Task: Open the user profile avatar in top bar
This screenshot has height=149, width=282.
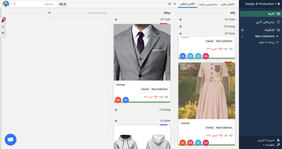Action: tap(6, 4)
